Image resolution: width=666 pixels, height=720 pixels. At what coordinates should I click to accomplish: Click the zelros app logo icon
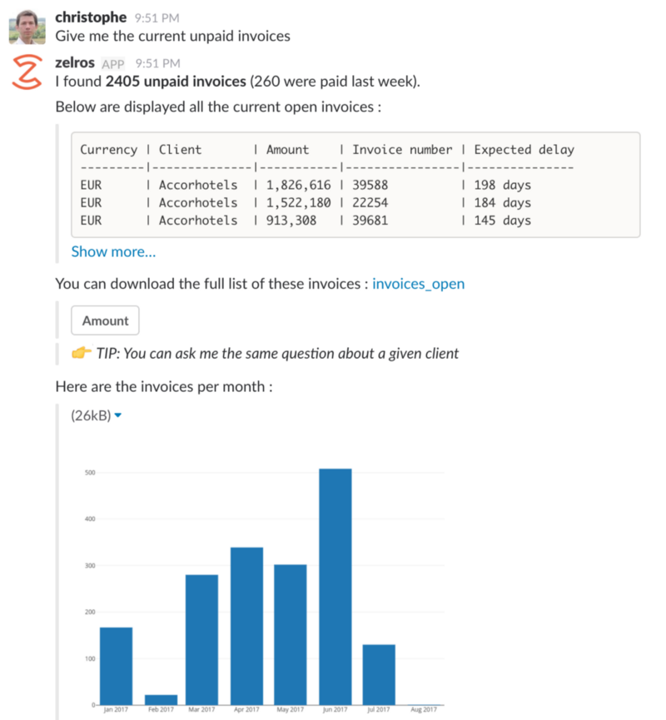[27, 72]
